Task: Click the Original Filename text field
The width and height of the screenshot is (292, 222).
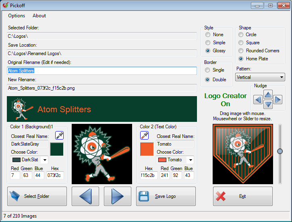Action: click(x=102, y=71)
